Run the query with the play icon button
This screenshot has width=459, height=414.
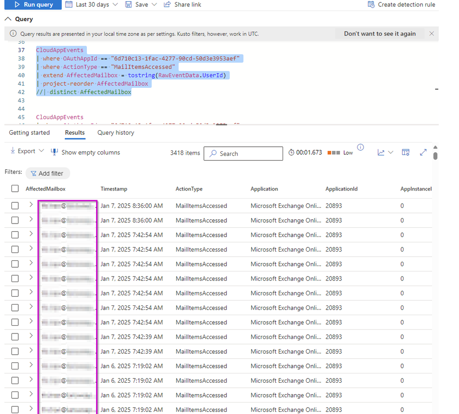[x=33, y=5]
